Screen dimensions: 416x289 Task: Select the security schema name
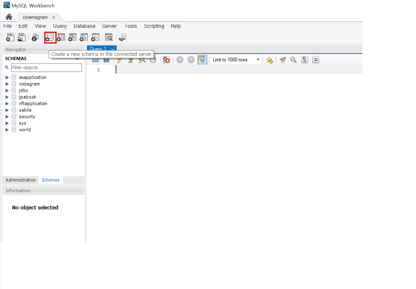[x=27, y=117]
